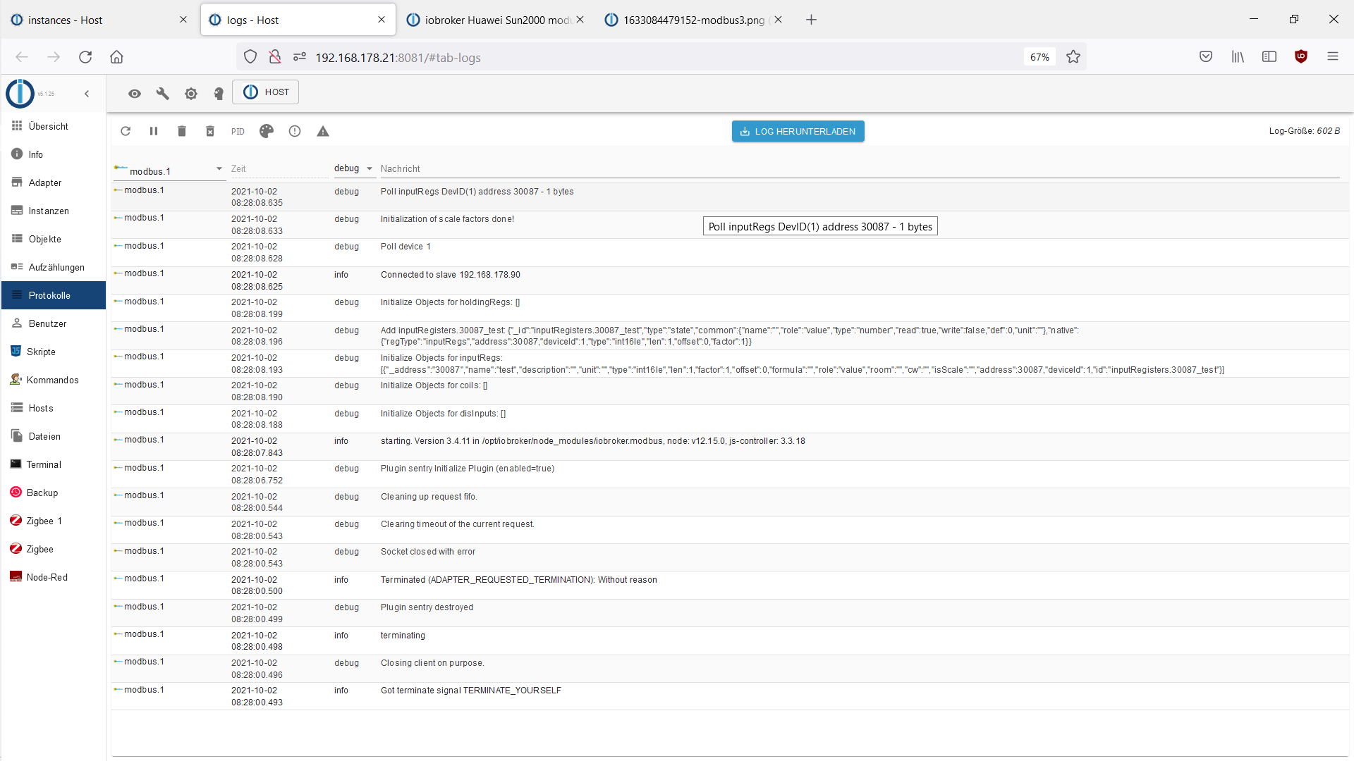Image resolution: width=1354 pixels, height=761 pixels.
Task: Open Skripte in the sidebar
Action: [54, 352]
